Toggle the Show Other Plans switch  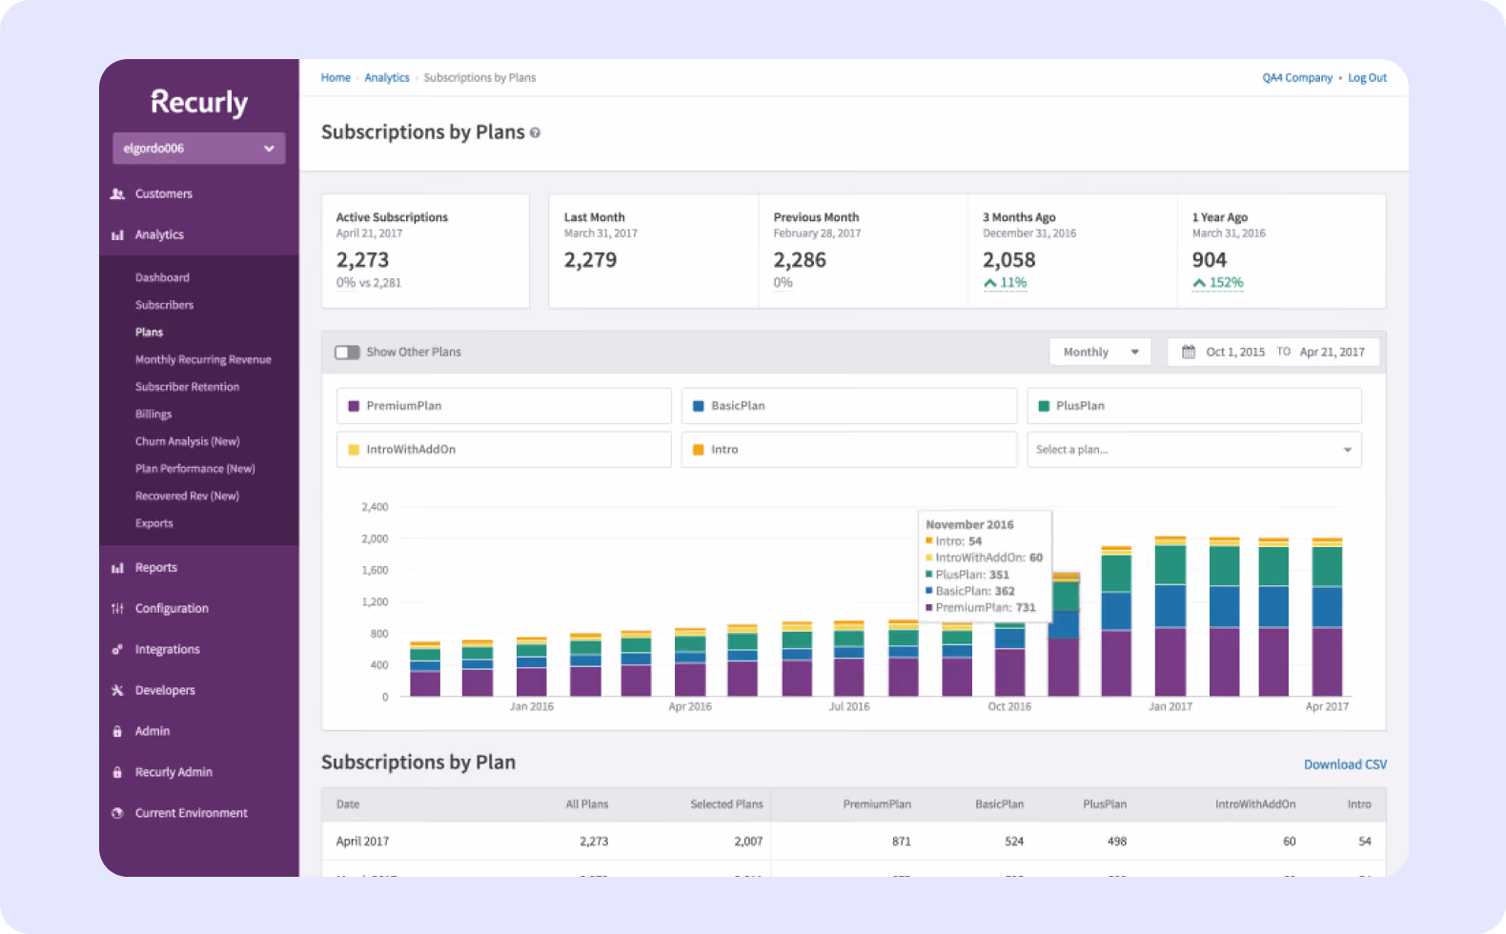(x=347, y=353)
